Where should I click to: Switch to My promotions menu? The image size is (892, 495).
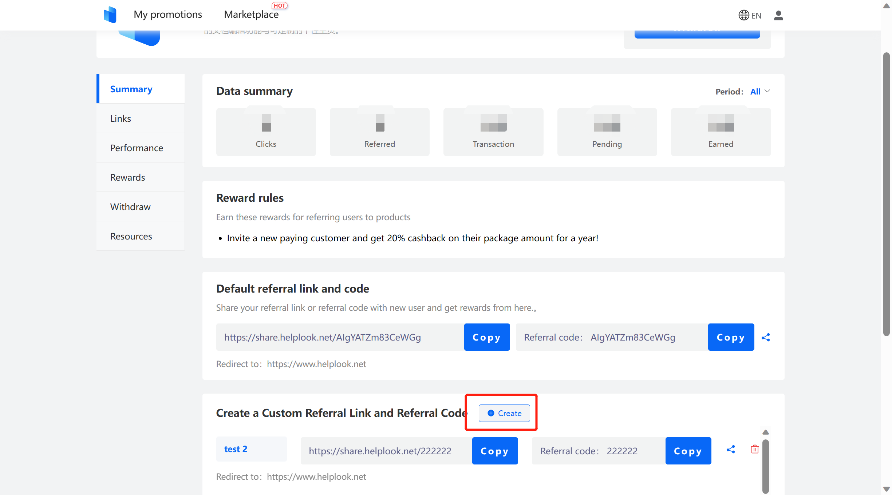[x=168, y=15]
